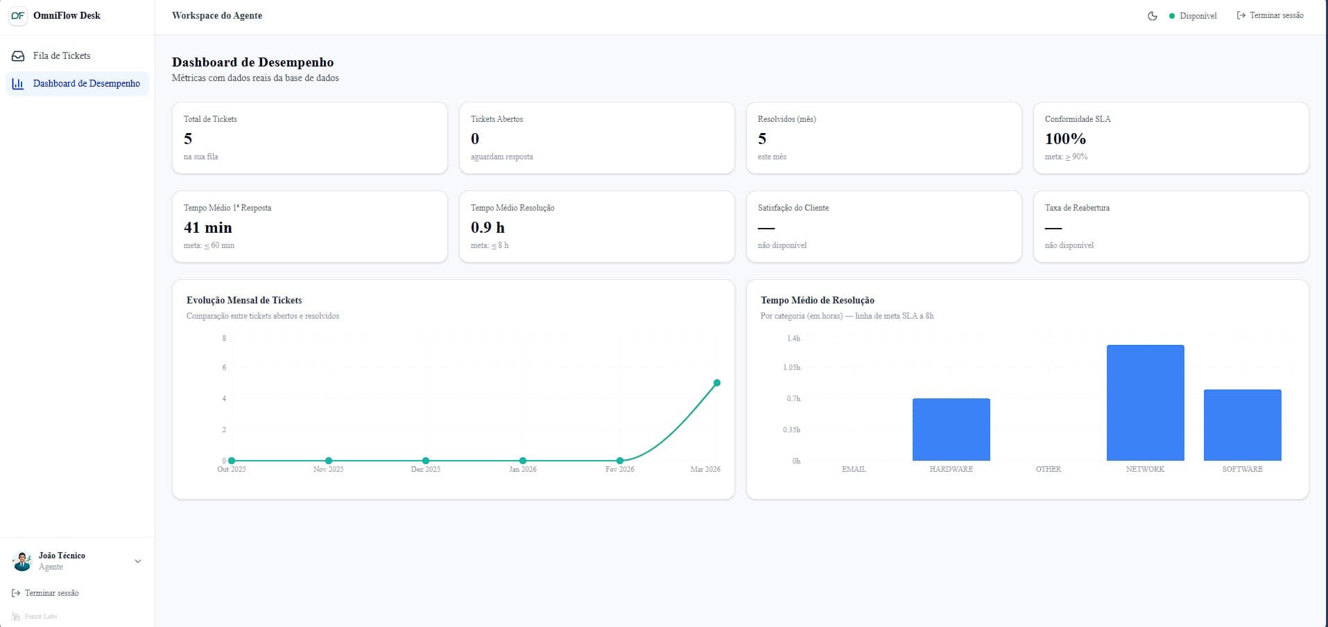1328x627 pixels.
Task: Click the sidebar logout arrow icon
Action: click(x=16, y=593)
